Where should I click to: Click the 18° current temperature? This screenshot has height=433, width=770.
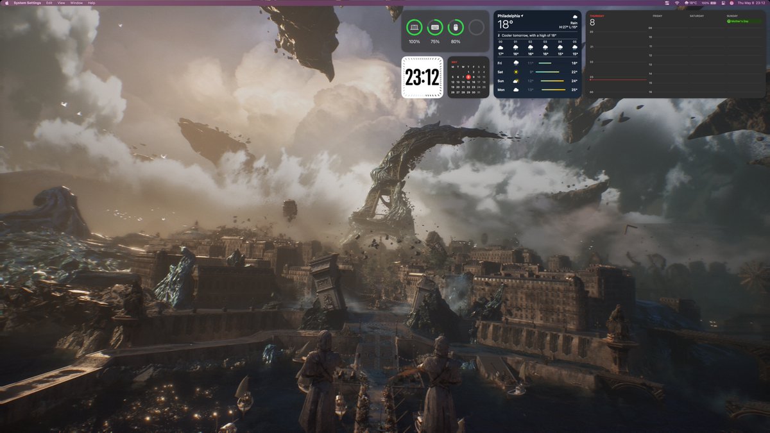click(x=506, y=24)
